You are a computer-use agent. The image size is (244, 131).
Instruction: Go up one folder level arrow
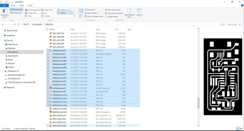point(15,25)
